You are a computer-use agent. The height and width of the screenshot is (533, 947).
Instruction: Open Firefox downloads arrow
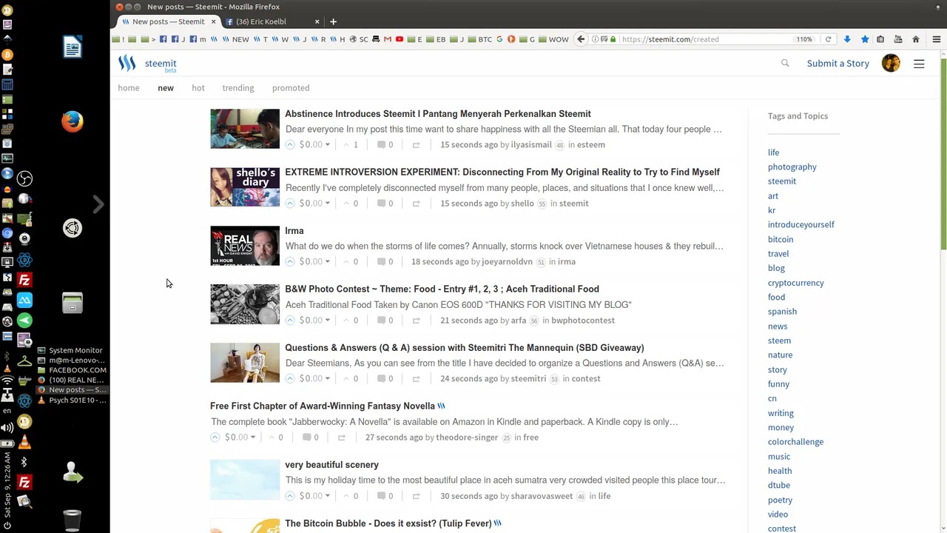847,39
